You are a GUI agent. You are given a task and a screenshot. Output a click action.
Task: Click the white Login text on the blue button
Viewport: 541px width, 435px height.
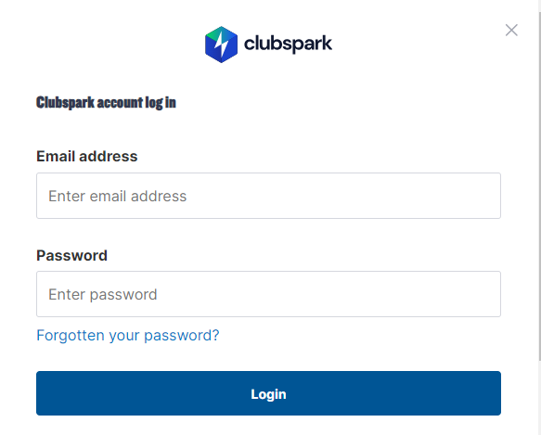coord(268,394)
